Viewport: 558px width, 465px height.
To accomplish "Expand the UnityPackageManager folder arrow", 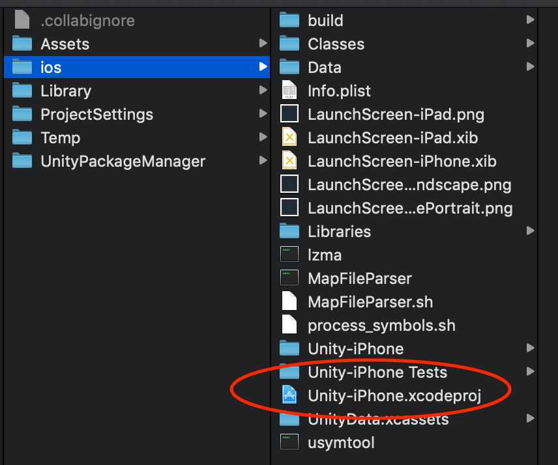I will 263,161.
